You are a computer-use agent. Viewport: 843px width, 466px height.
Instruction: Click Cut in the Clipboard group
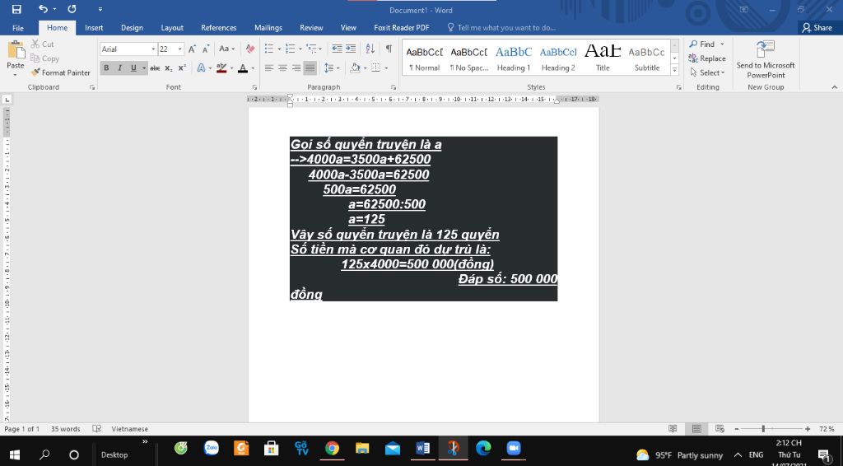(x=43, y=44)
